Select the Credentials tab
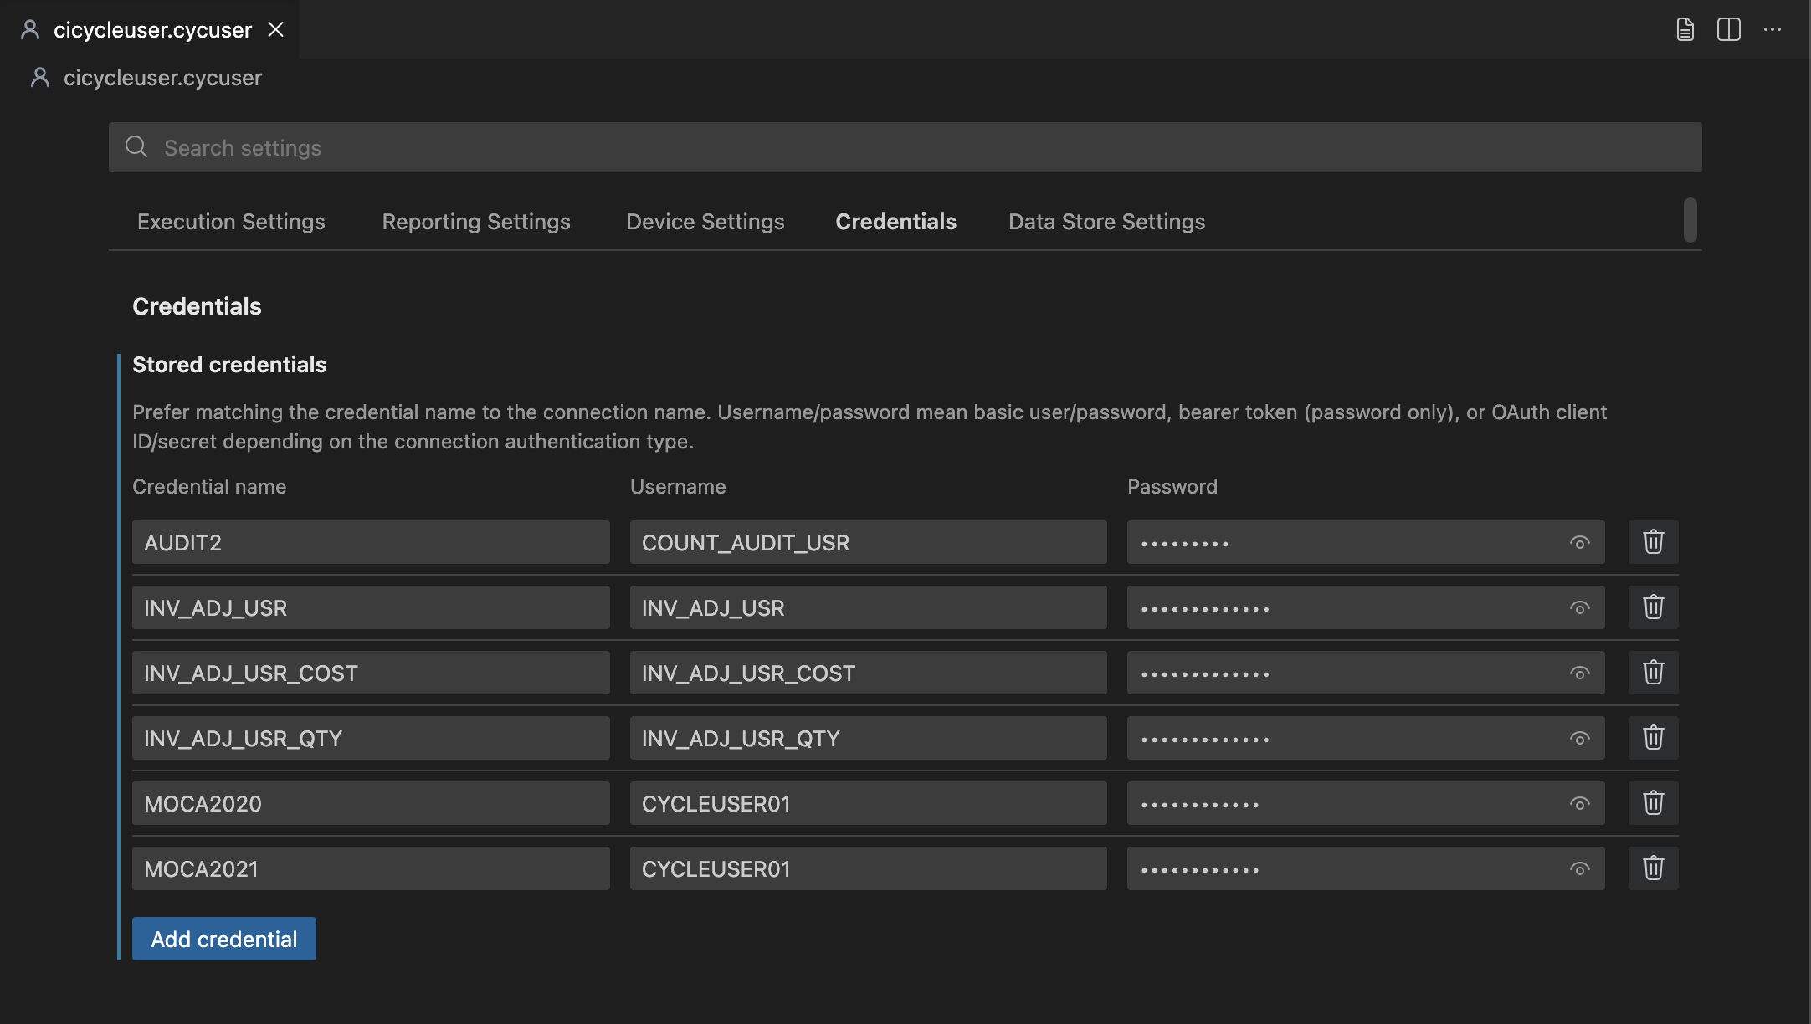The image size is (1811, 1024). point(895,222)
